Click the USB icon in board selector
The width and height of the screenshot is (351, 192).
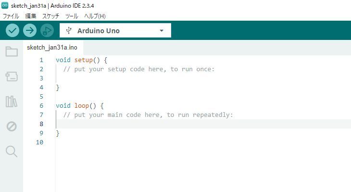(69, 30)
